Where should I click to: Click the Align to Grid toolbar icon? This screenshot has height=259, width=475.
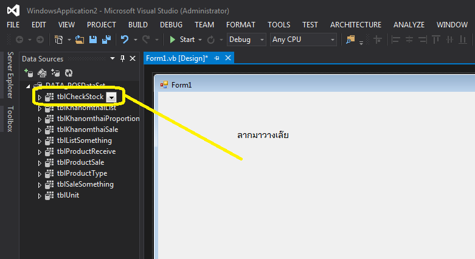[x=378, y=40]
